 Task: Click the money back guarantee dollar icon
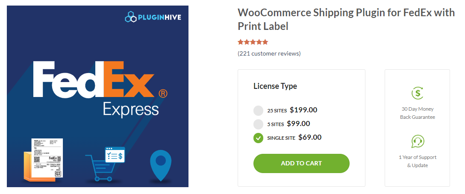(x=417, y=93)
